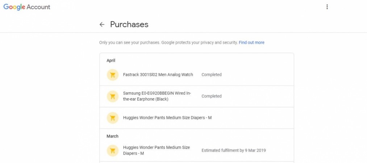Screen dimensions: 367x163
Task: Open the Find out more link
Action: click(x=251, y=43)
